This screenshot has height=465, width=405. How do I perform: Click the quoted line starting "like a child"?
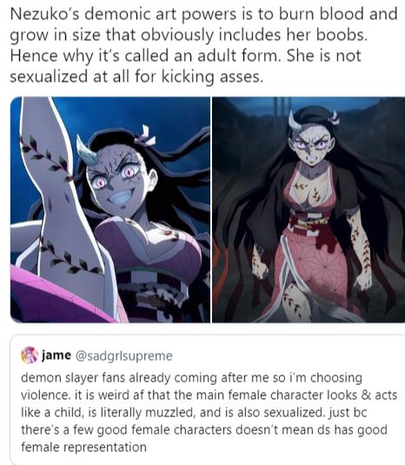[x=194, y=413]
